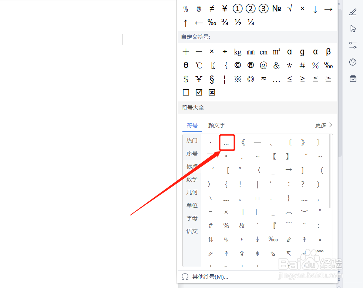Select the 热门 symbol category

tap(192, 141)
